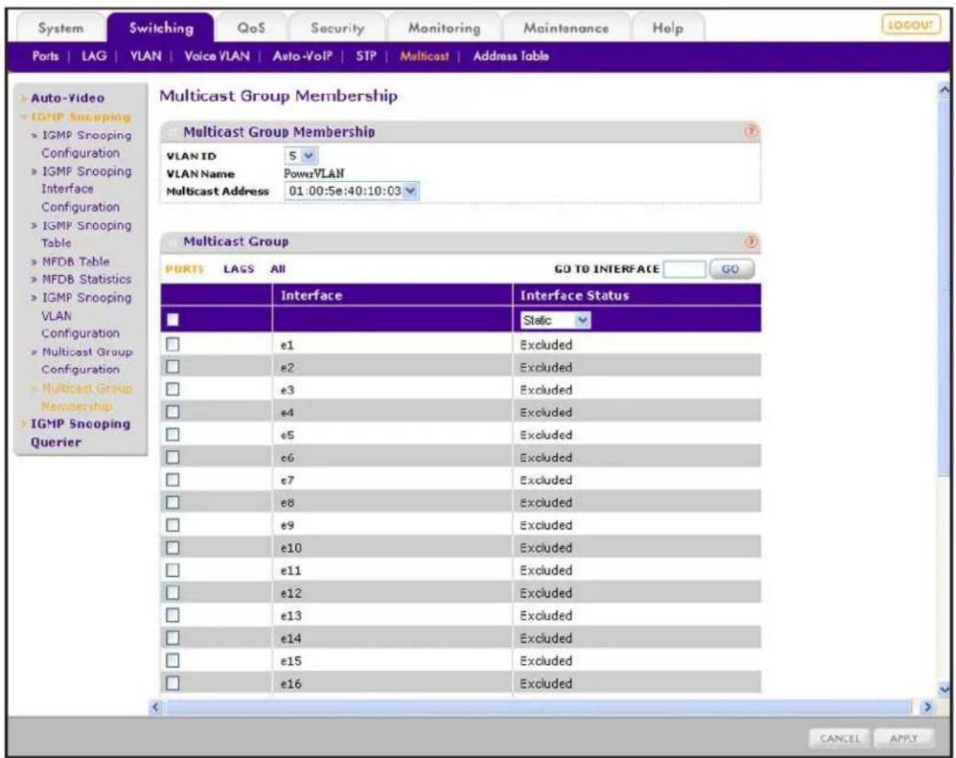Tick the select-all checkbox in table header
This screenshot has height=758, width=956.
click(172, 319)
